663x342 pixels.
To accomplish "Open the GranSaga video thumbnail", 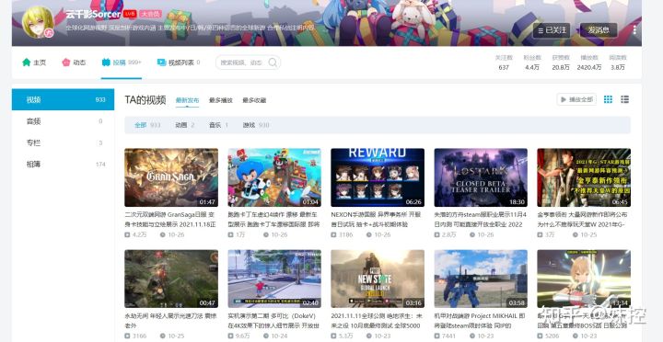I will pyautogui.click(x=171, y=177).
